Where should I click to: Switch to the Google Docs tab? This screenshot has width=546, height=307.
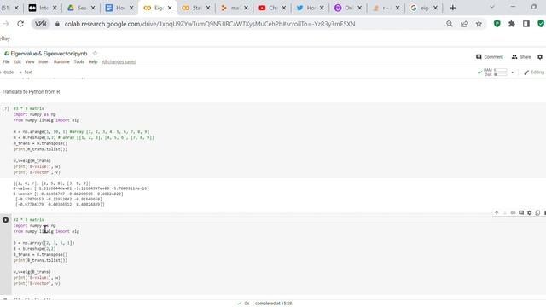point(119,8)
